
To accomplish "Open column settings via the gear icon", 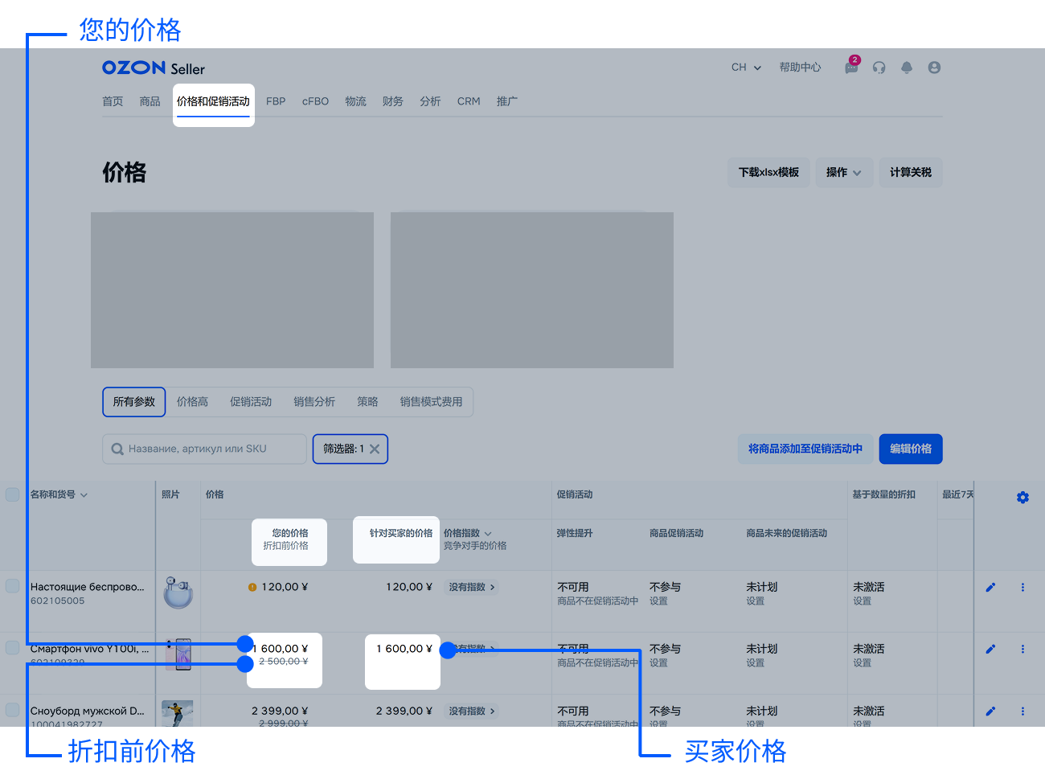I will [x=1022, y=497].
